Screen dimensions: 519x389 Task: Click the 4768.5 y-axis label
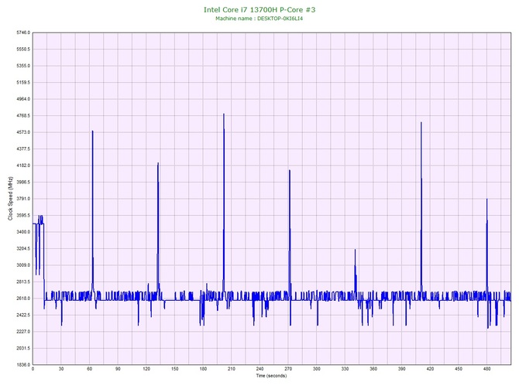click(23, 116)
